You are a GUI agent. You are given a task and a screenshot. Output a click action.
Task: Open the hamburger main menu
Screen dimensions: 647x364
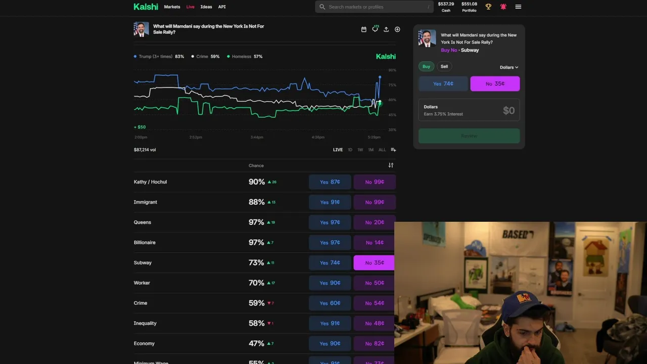(x=518, y=7)
